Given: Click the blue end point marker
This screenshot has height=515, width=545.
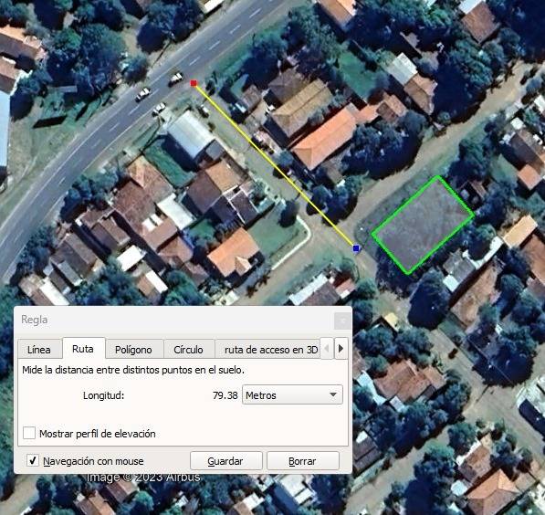Looking at the screenshot, I should 356,248.
